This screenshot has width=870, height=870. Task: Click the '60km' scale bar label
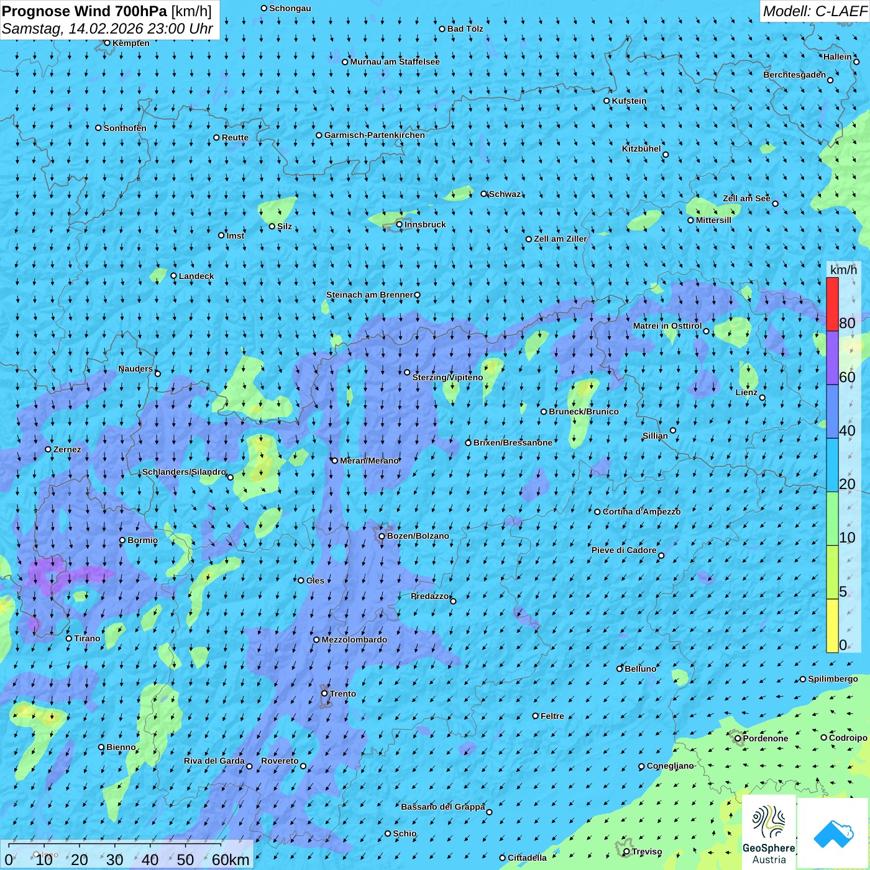231,859
